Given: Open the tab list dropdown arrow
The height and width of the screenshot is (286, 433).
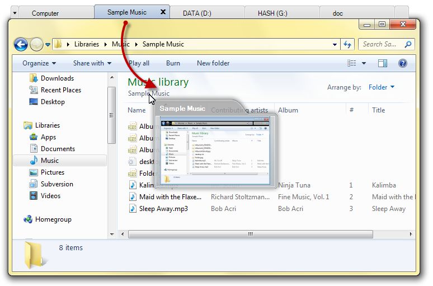Looking at the screenshot, I should pos(15,13).
